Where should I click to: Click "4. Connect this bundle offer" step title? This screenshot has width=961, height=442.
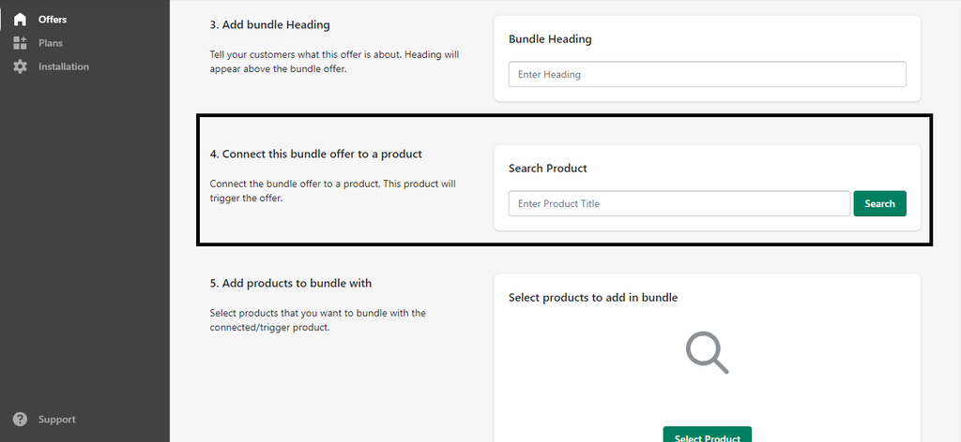point(316,154)
